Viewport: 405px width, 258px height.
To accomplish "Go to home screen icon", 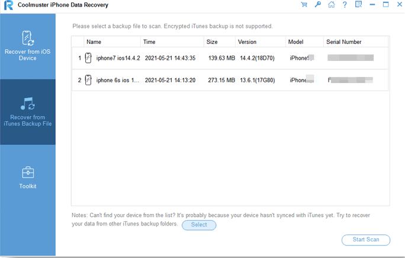I will click(x=332, y=4).
